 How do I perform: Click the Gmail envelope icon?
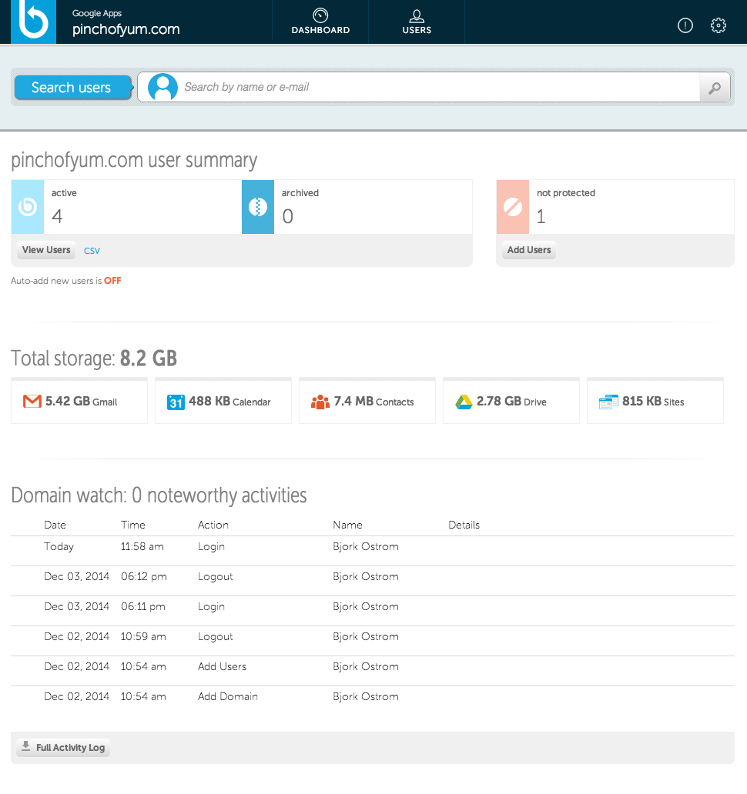pyautogui.click(x=32, y=402)
